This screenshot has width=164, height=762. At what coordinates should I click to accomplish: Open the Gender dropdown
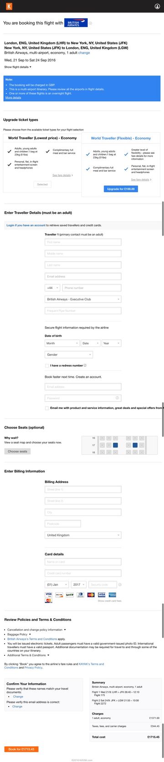coord(69,354)
